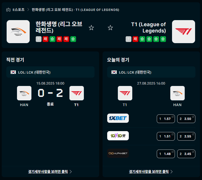Viewport: 202px width, 180px height.
Task: Open match details link in 직전 경기 panel
Action: [x=50, y=171]
